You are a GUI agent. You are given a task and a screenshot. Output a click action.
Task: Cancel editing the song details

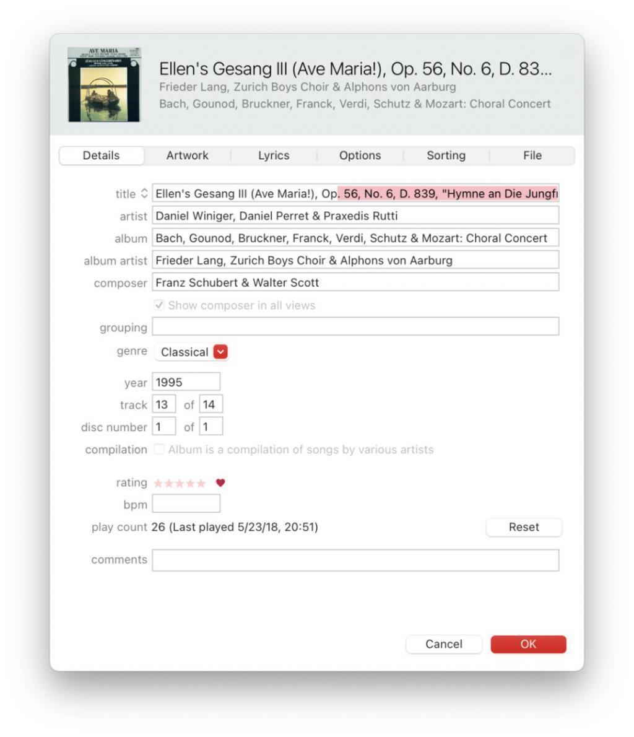443,644
